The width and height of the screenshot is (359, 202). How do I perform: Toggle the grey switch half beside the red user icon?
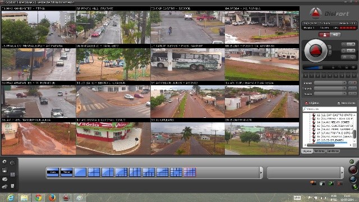click(x=335, y=35)
